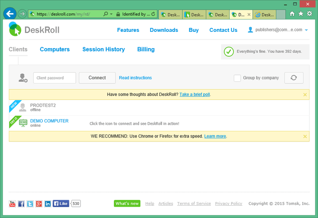Image resolution: width=318 pixels, height=218 pixels.
Task: Click the security lock icon
Action: click(118, 14)
